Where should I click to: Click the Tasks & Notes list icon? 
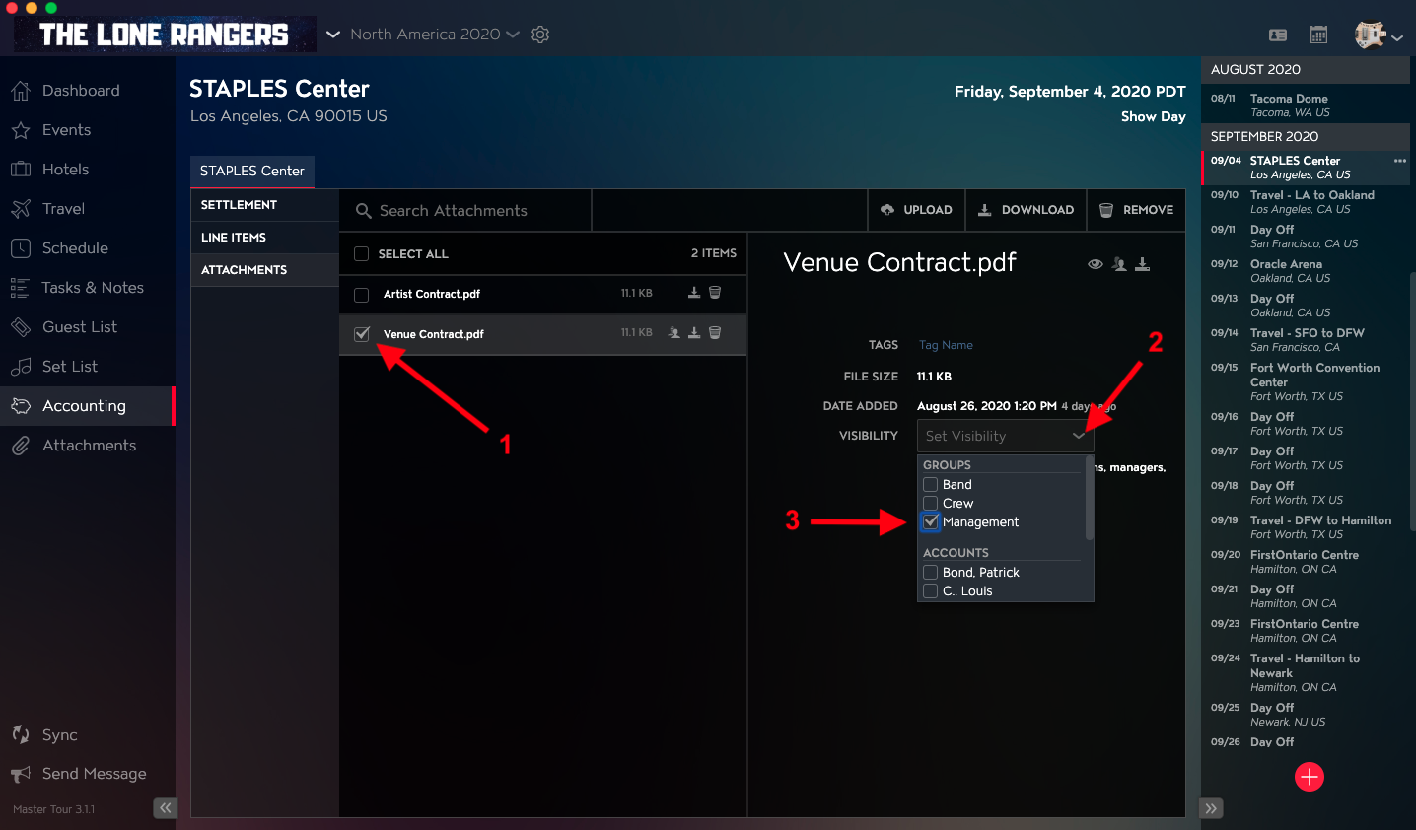pos(21,288)
